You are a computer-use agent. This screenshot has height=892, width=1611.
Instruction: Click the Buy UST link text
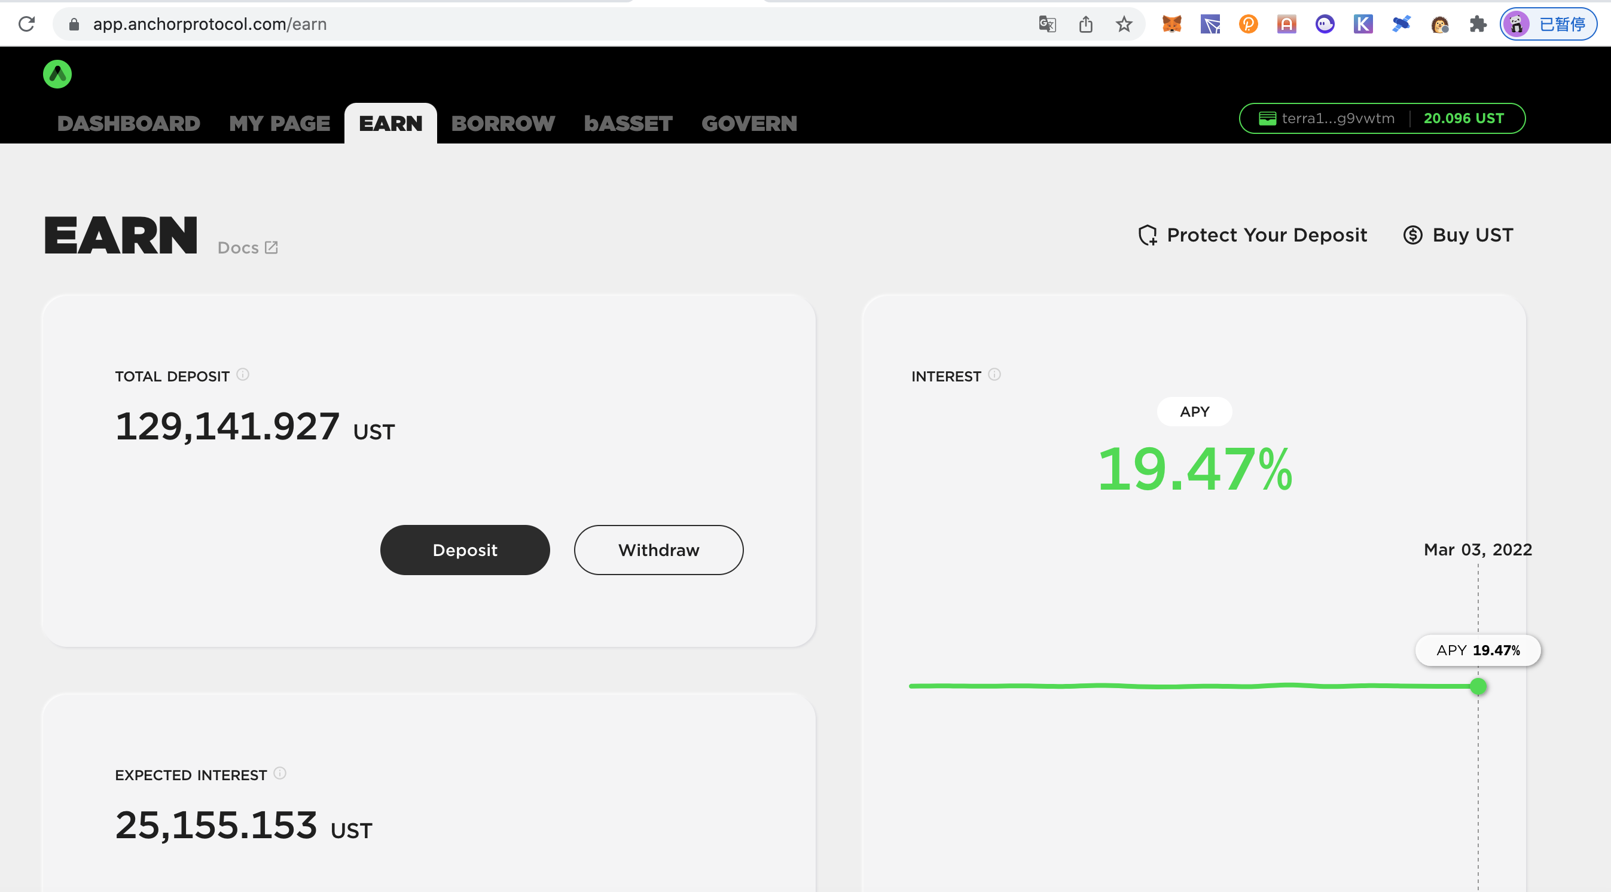click(1473, 235)
